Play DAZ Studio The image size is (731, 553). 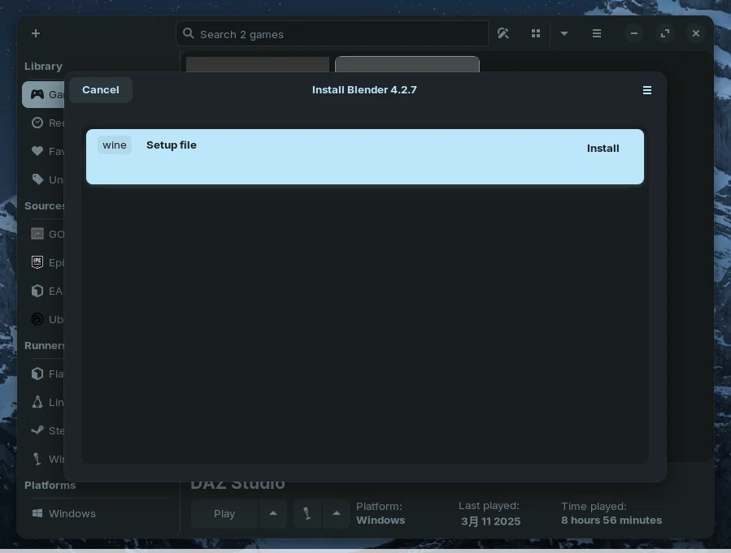[224, 513]
